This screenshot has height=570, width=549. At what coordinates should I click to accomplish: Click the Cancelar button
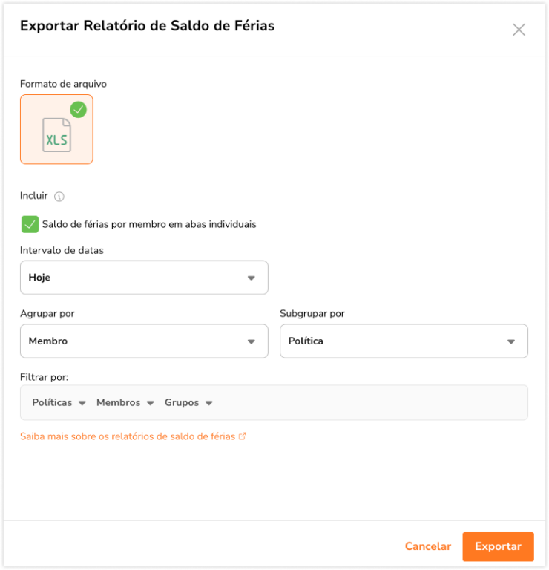coord(428,546)
